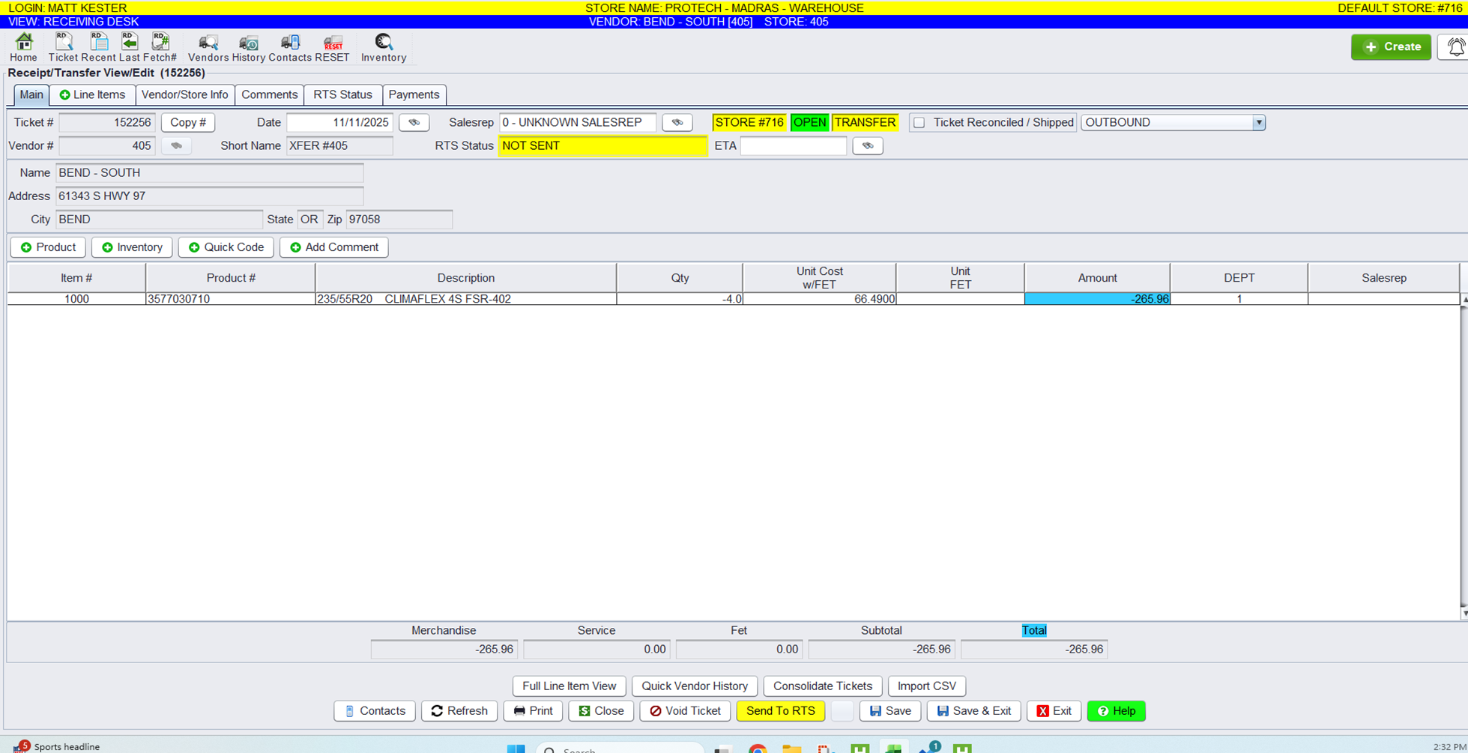Click the green Create button
This screenshot has height=753, width=1468.
[1391, 47]
